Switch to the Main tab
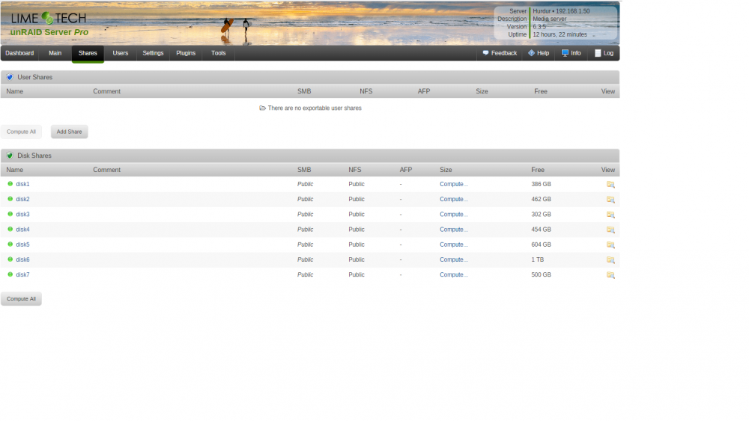Viewport: 749px width, 421px height. (55, 53)
